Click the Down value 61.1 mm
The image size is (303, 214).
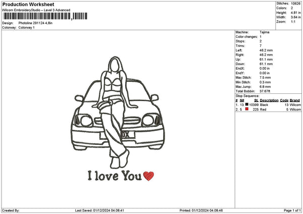(266, 64)
